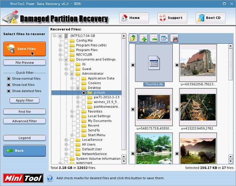
Task: Expand the RECYCLER tree node
Action: (x=60, y=55)
